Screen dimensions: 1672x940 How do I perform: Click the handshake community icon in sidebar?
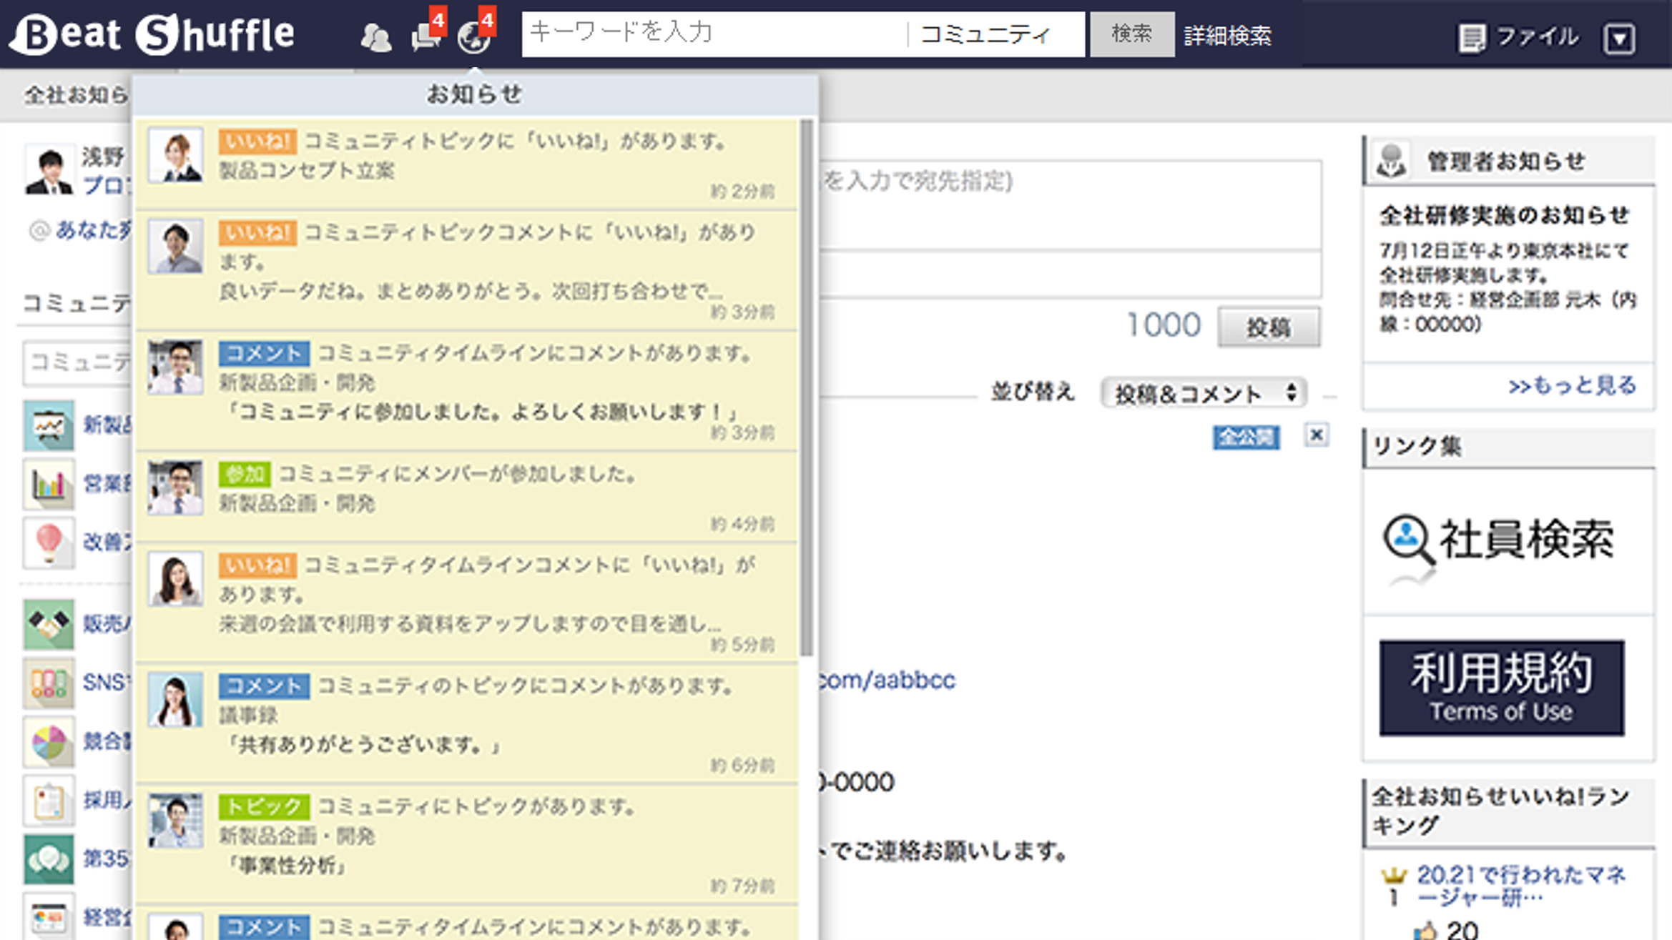coord(49,624)
